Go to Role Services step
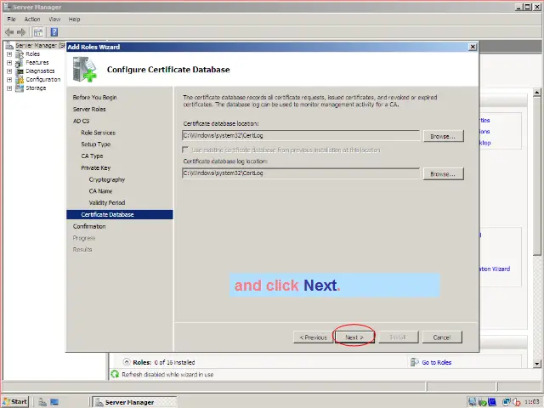This screenshot has width=544, height=408. point(99,133)
